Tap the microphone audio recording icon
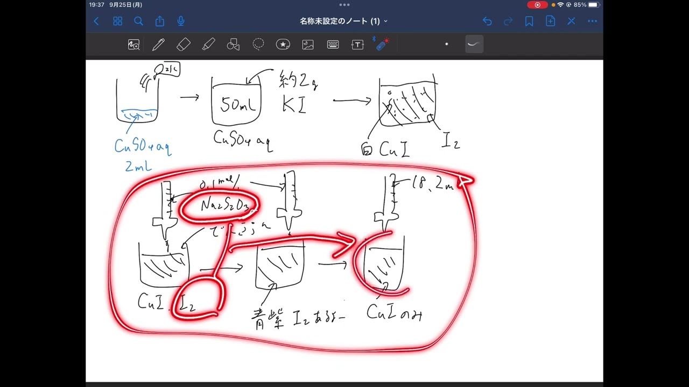The image size is (689, 387). click(181, 21)
